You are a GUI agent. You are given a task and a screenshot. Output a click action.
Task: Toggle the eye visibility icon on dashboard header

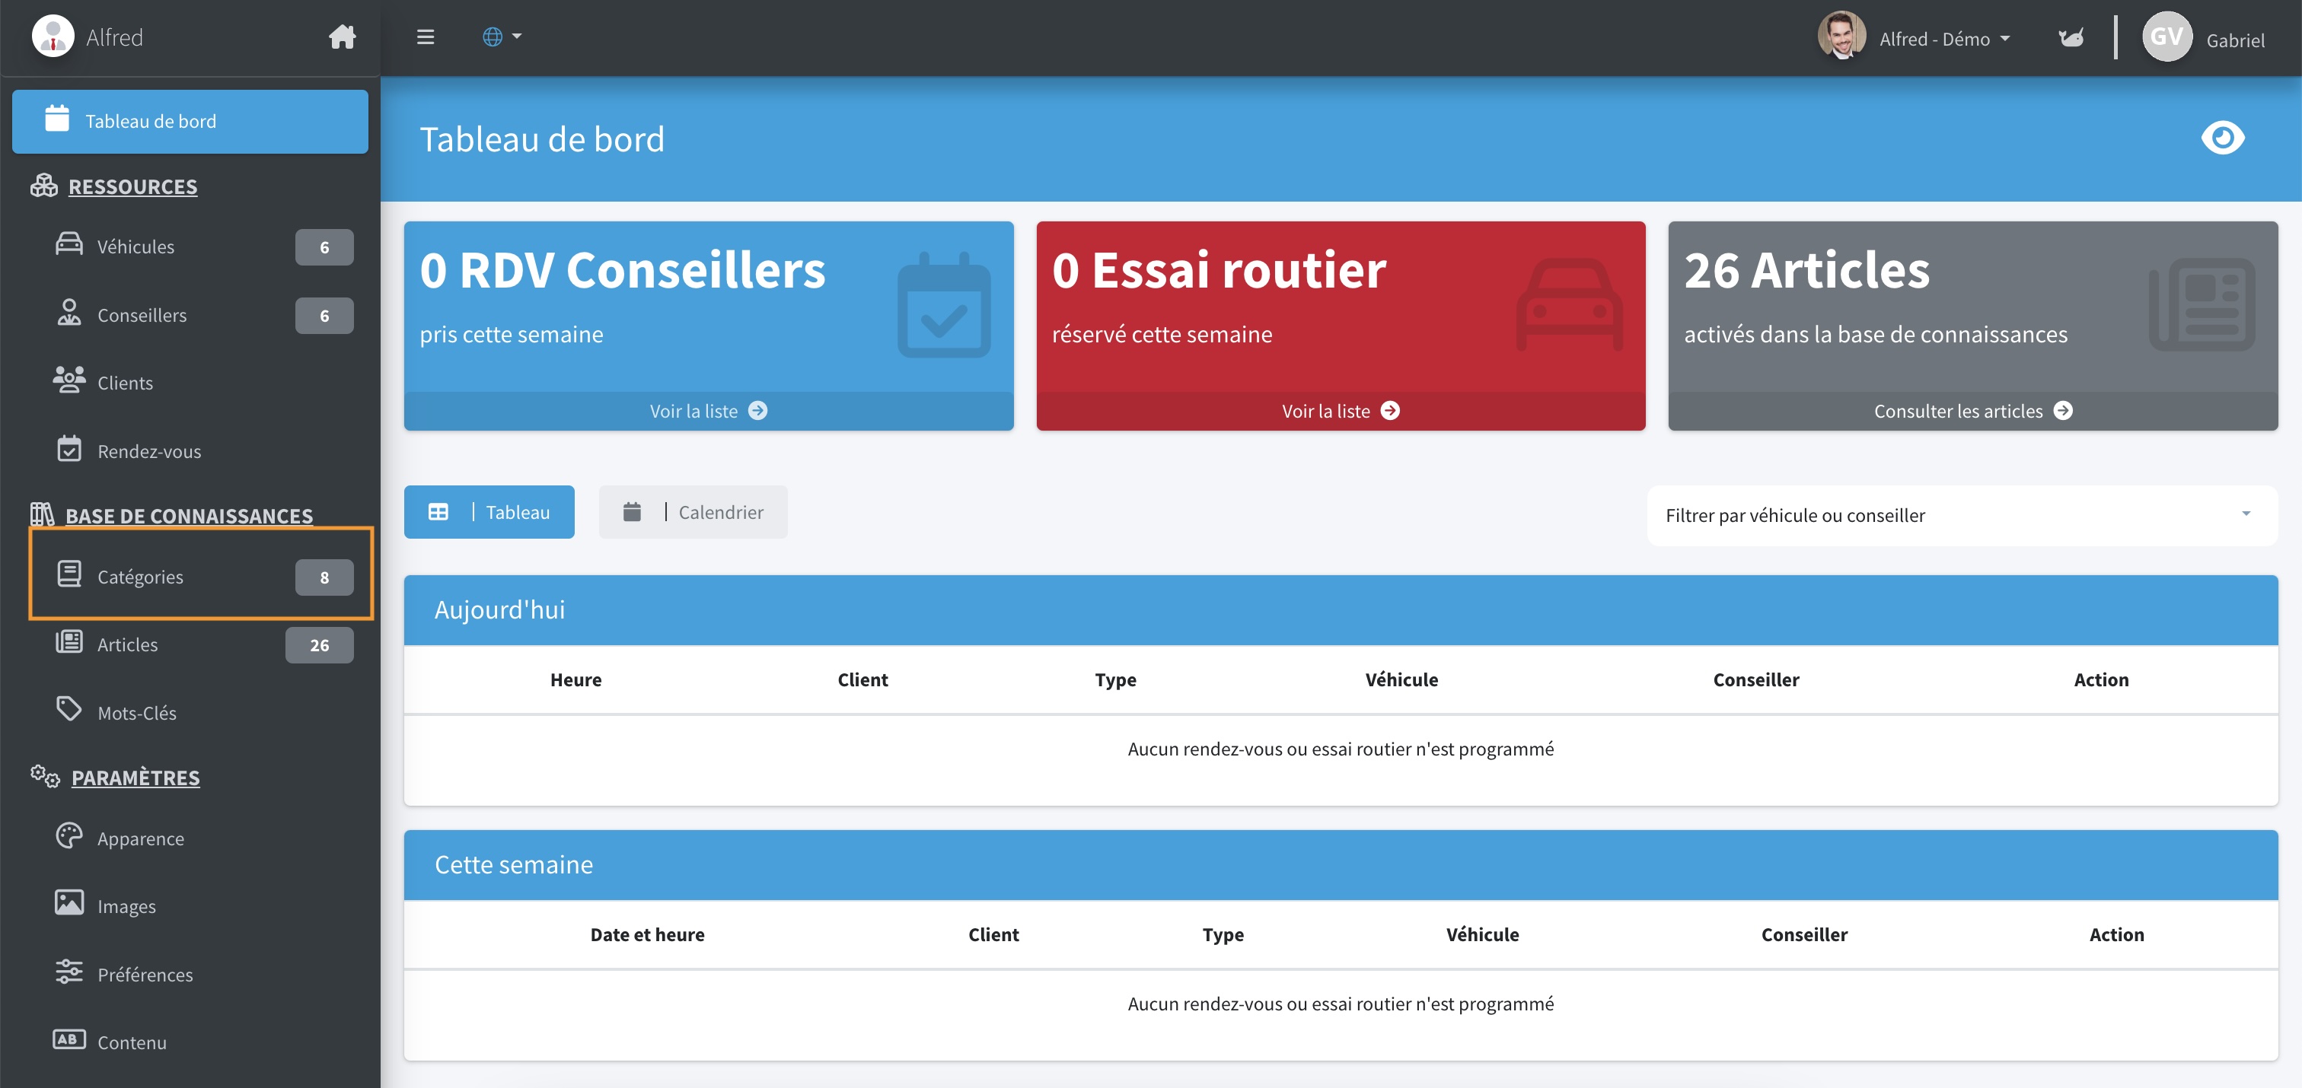2221,138
